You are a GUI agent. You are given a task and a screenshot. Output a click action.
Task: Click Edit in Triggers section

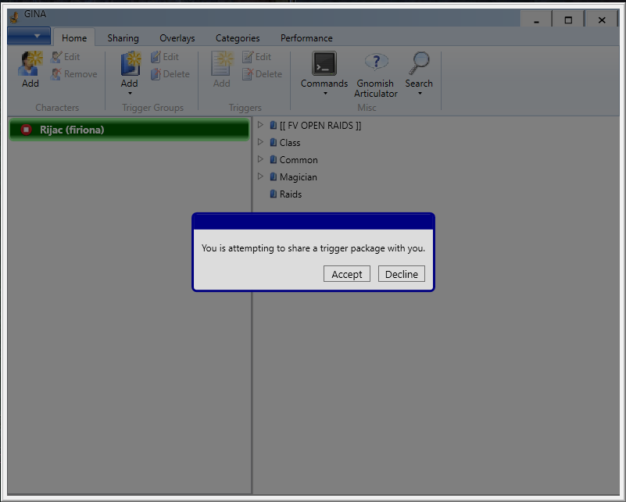point(257,57)
